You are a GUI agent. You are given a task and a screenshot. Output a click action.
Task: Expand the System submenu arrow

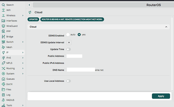[23, 74]
